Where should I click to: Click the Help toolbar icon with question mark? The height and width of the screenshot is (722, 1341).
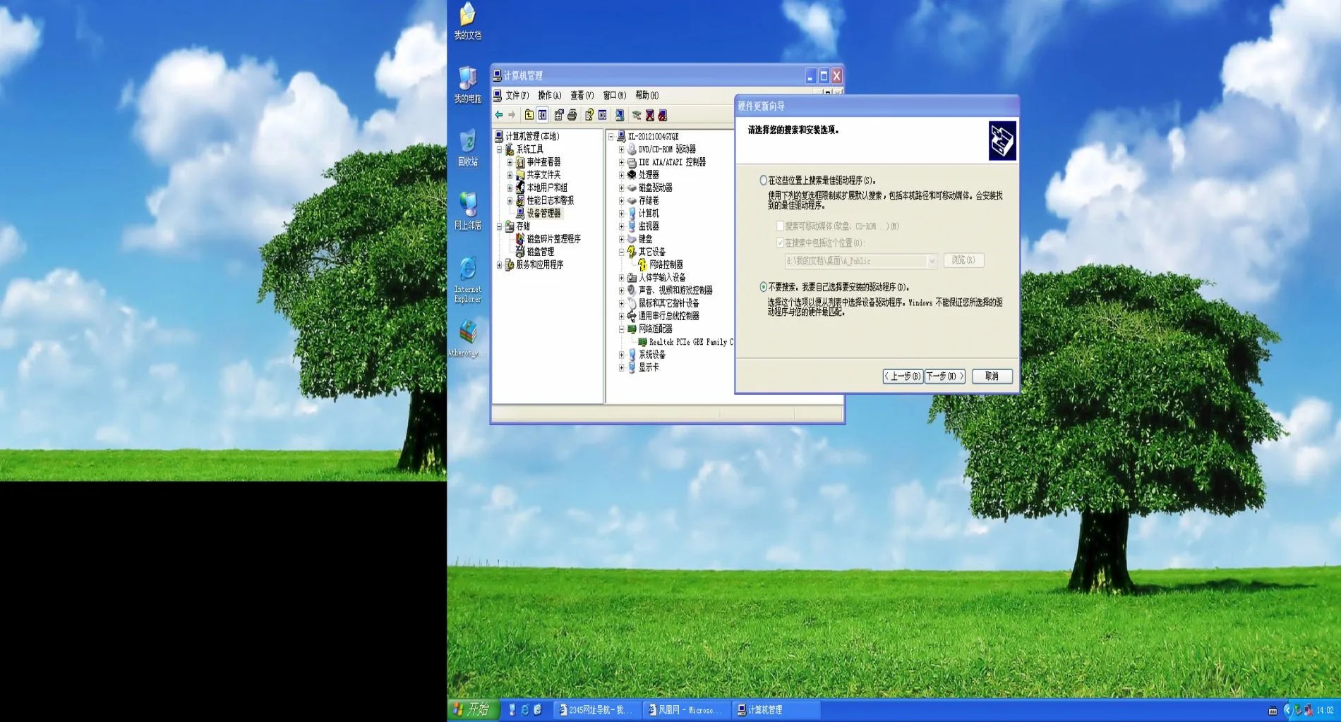coord(589,115)
